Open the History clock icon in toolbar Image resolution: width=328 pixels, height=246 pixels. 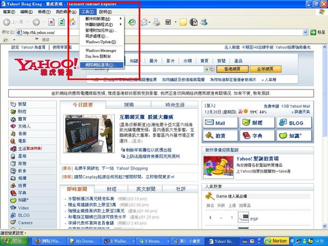tap(132, 22)
